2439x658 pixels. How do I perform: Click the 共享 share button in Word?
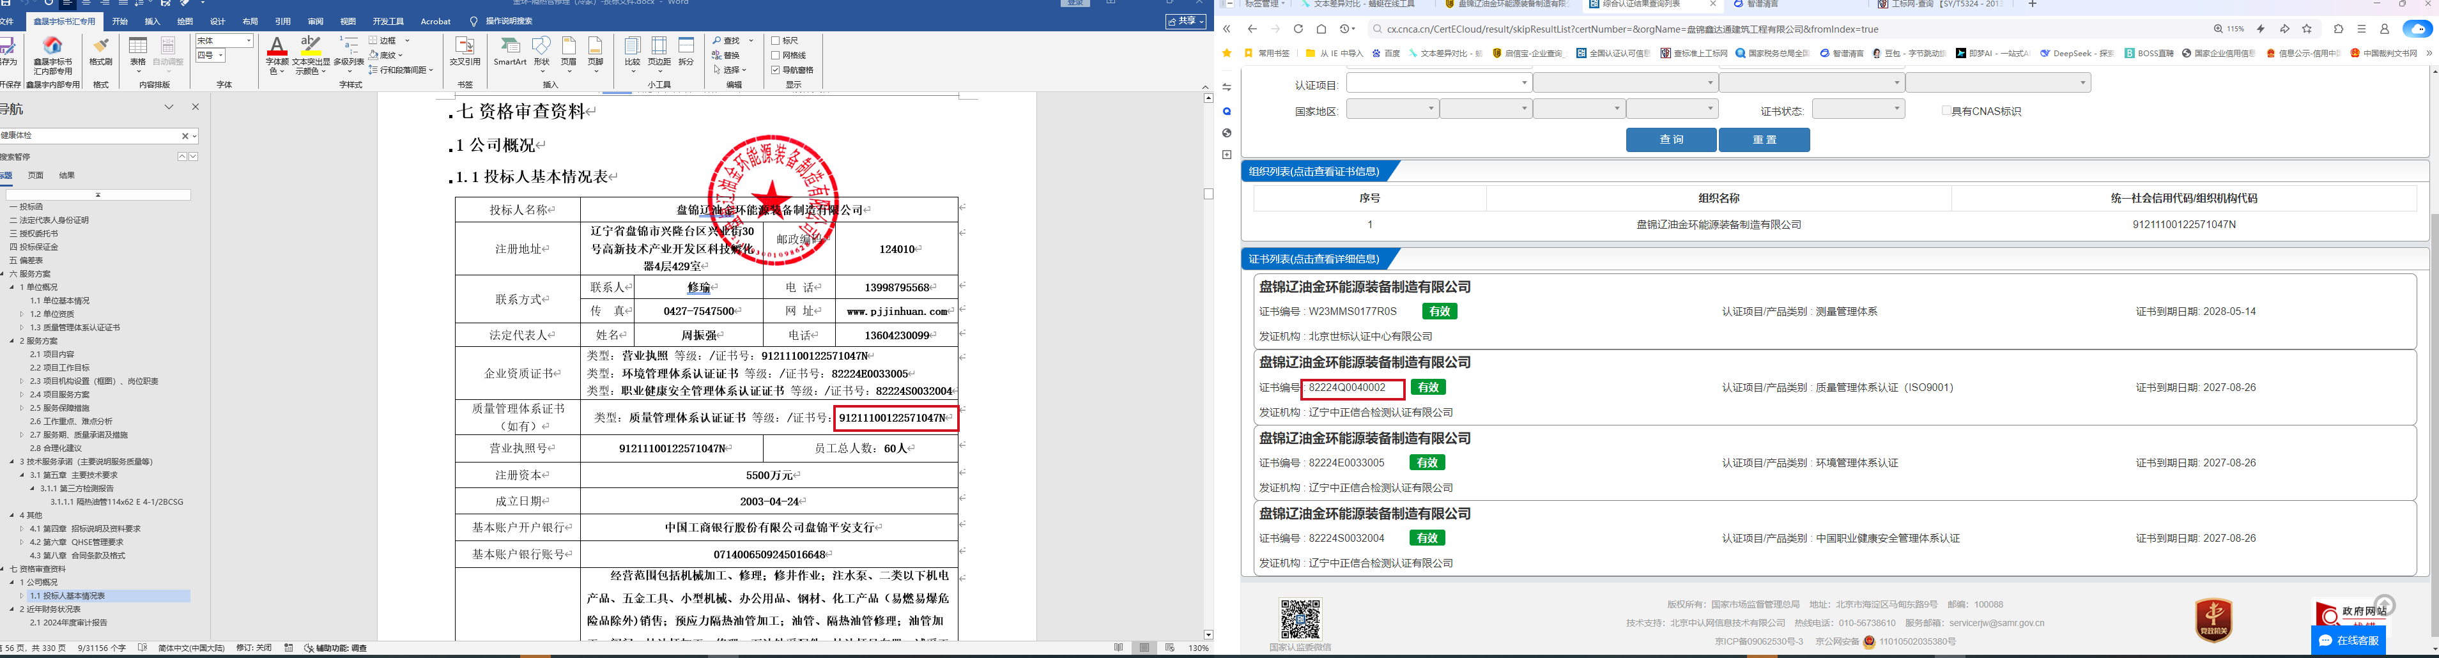click(x=1185, y=21)
